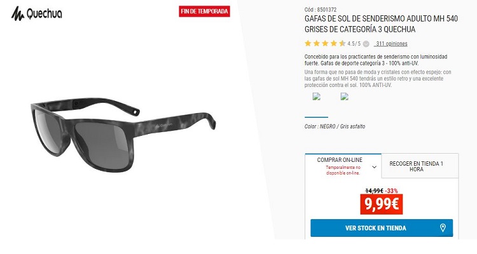
Task: Click the yellow star rating icons
Action: click(x=325, y=43)
